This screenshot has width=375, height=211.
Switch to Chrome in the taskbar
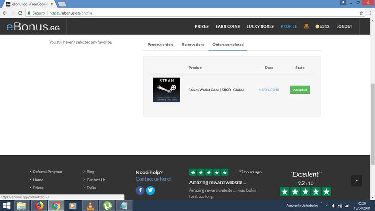[x=56, y=206]
